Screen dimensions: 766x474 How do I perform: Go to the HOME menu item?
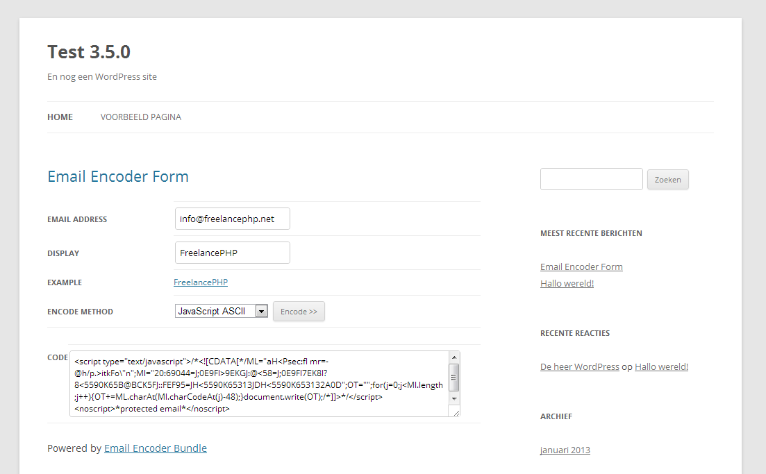click(60, 117)
